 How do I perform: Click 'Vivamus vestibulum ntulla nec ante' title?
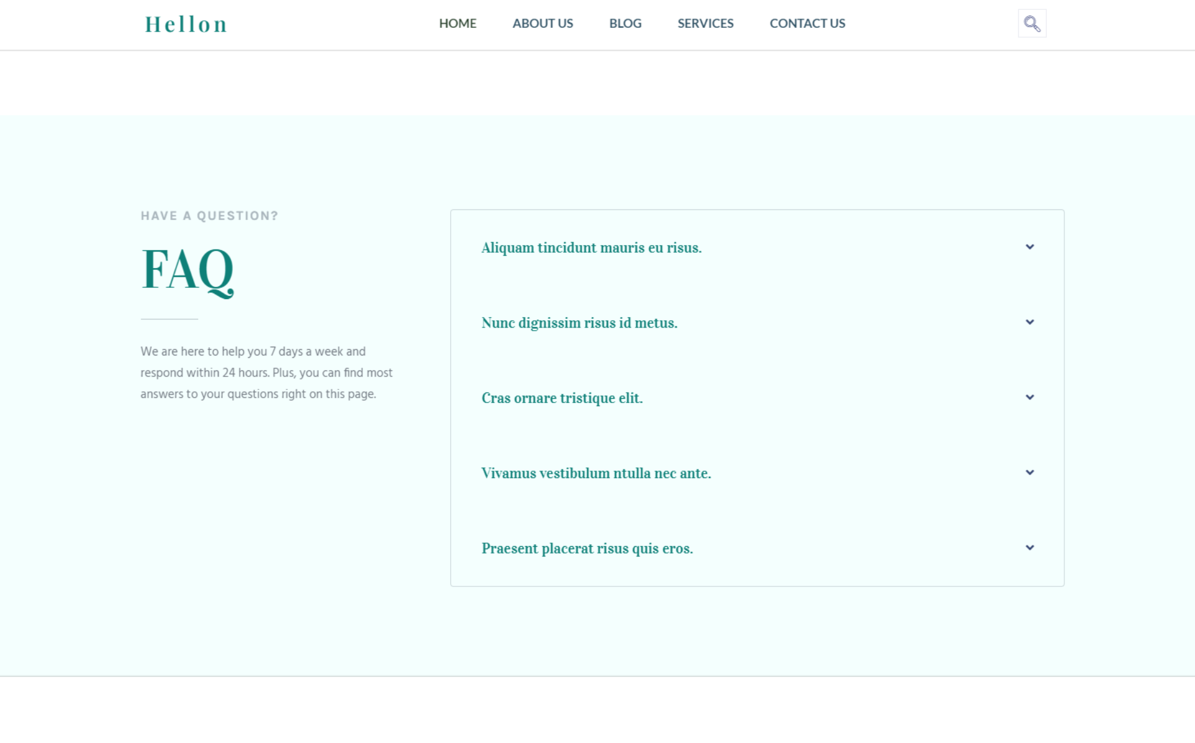596,474
